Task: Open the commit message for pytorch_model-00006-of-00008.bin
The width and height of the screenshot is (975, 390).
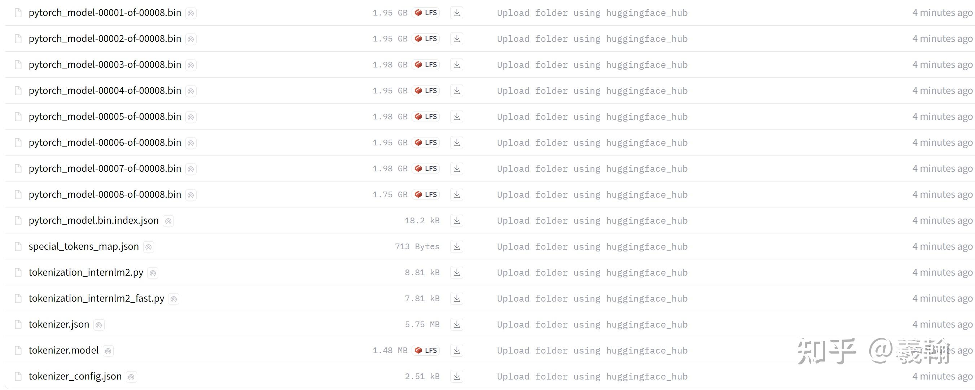Action: coord(592,143)
